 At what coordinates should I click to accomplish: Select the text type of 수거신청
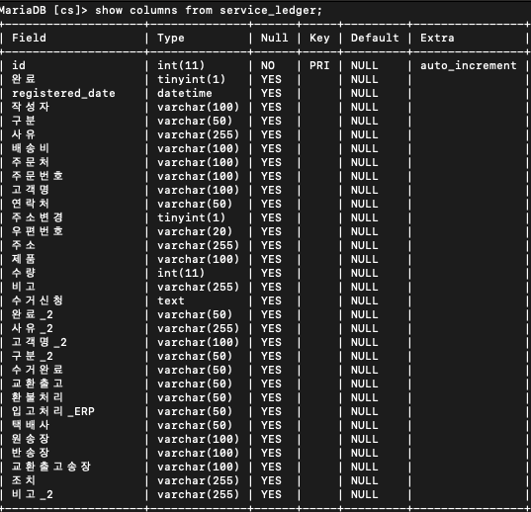pos(171,300)
